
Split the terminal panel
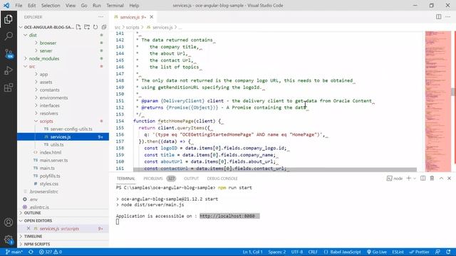[x=423, y=178]
